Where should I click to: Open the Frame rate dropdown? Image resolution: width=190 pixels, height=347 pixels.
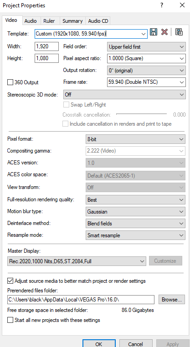click(146, 82)
